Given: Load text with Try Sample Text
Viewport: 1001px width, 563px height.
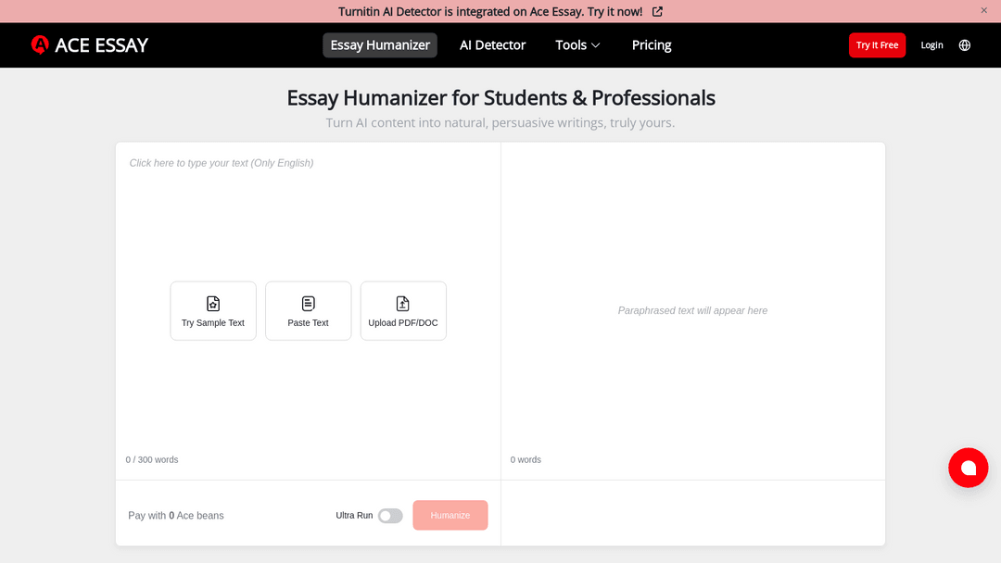Looking at the screenshot, I should click(x=213, y=311).
